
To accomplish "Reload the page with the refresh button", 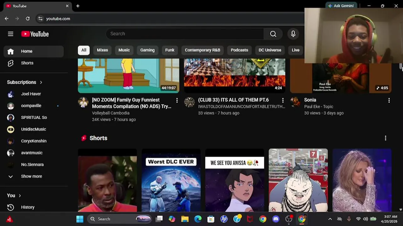I will pyautogui.click(x=28, y=19).
